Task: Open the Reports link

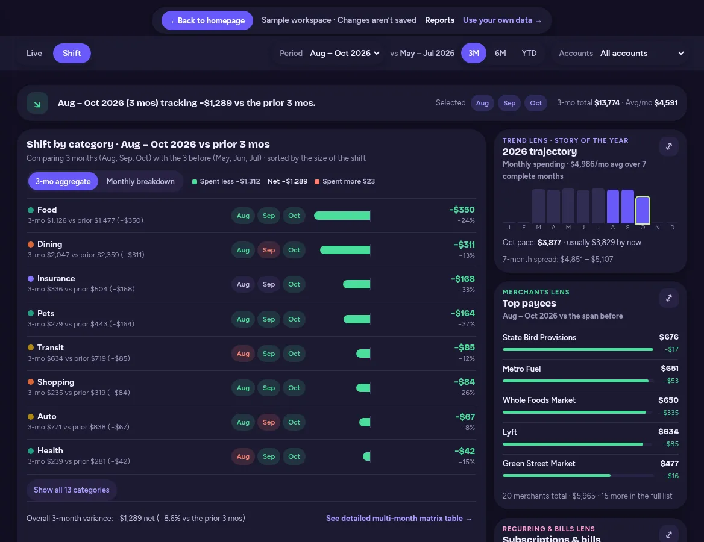Action: tap(439, 20)
